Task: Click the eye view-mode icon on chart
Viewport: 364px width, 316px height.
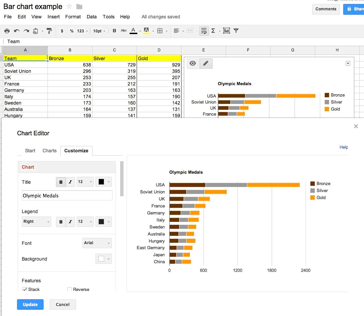Action: (x=193, y=63)
